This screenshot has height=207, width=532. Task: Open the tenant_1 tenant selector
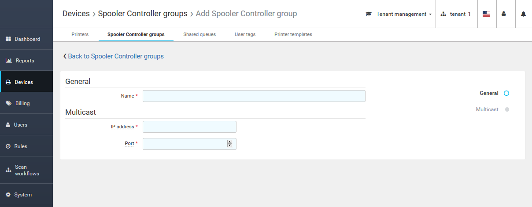456,14
